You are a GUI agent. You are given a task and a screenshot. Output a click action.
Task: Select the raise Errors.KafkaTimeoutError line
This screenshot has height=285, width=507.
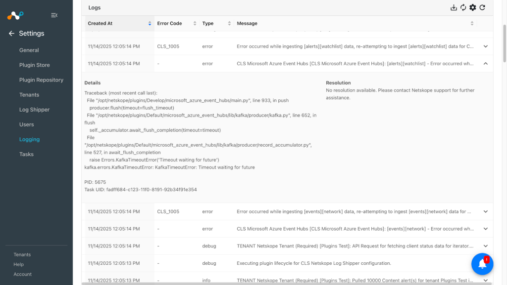[x=154, y=160]
